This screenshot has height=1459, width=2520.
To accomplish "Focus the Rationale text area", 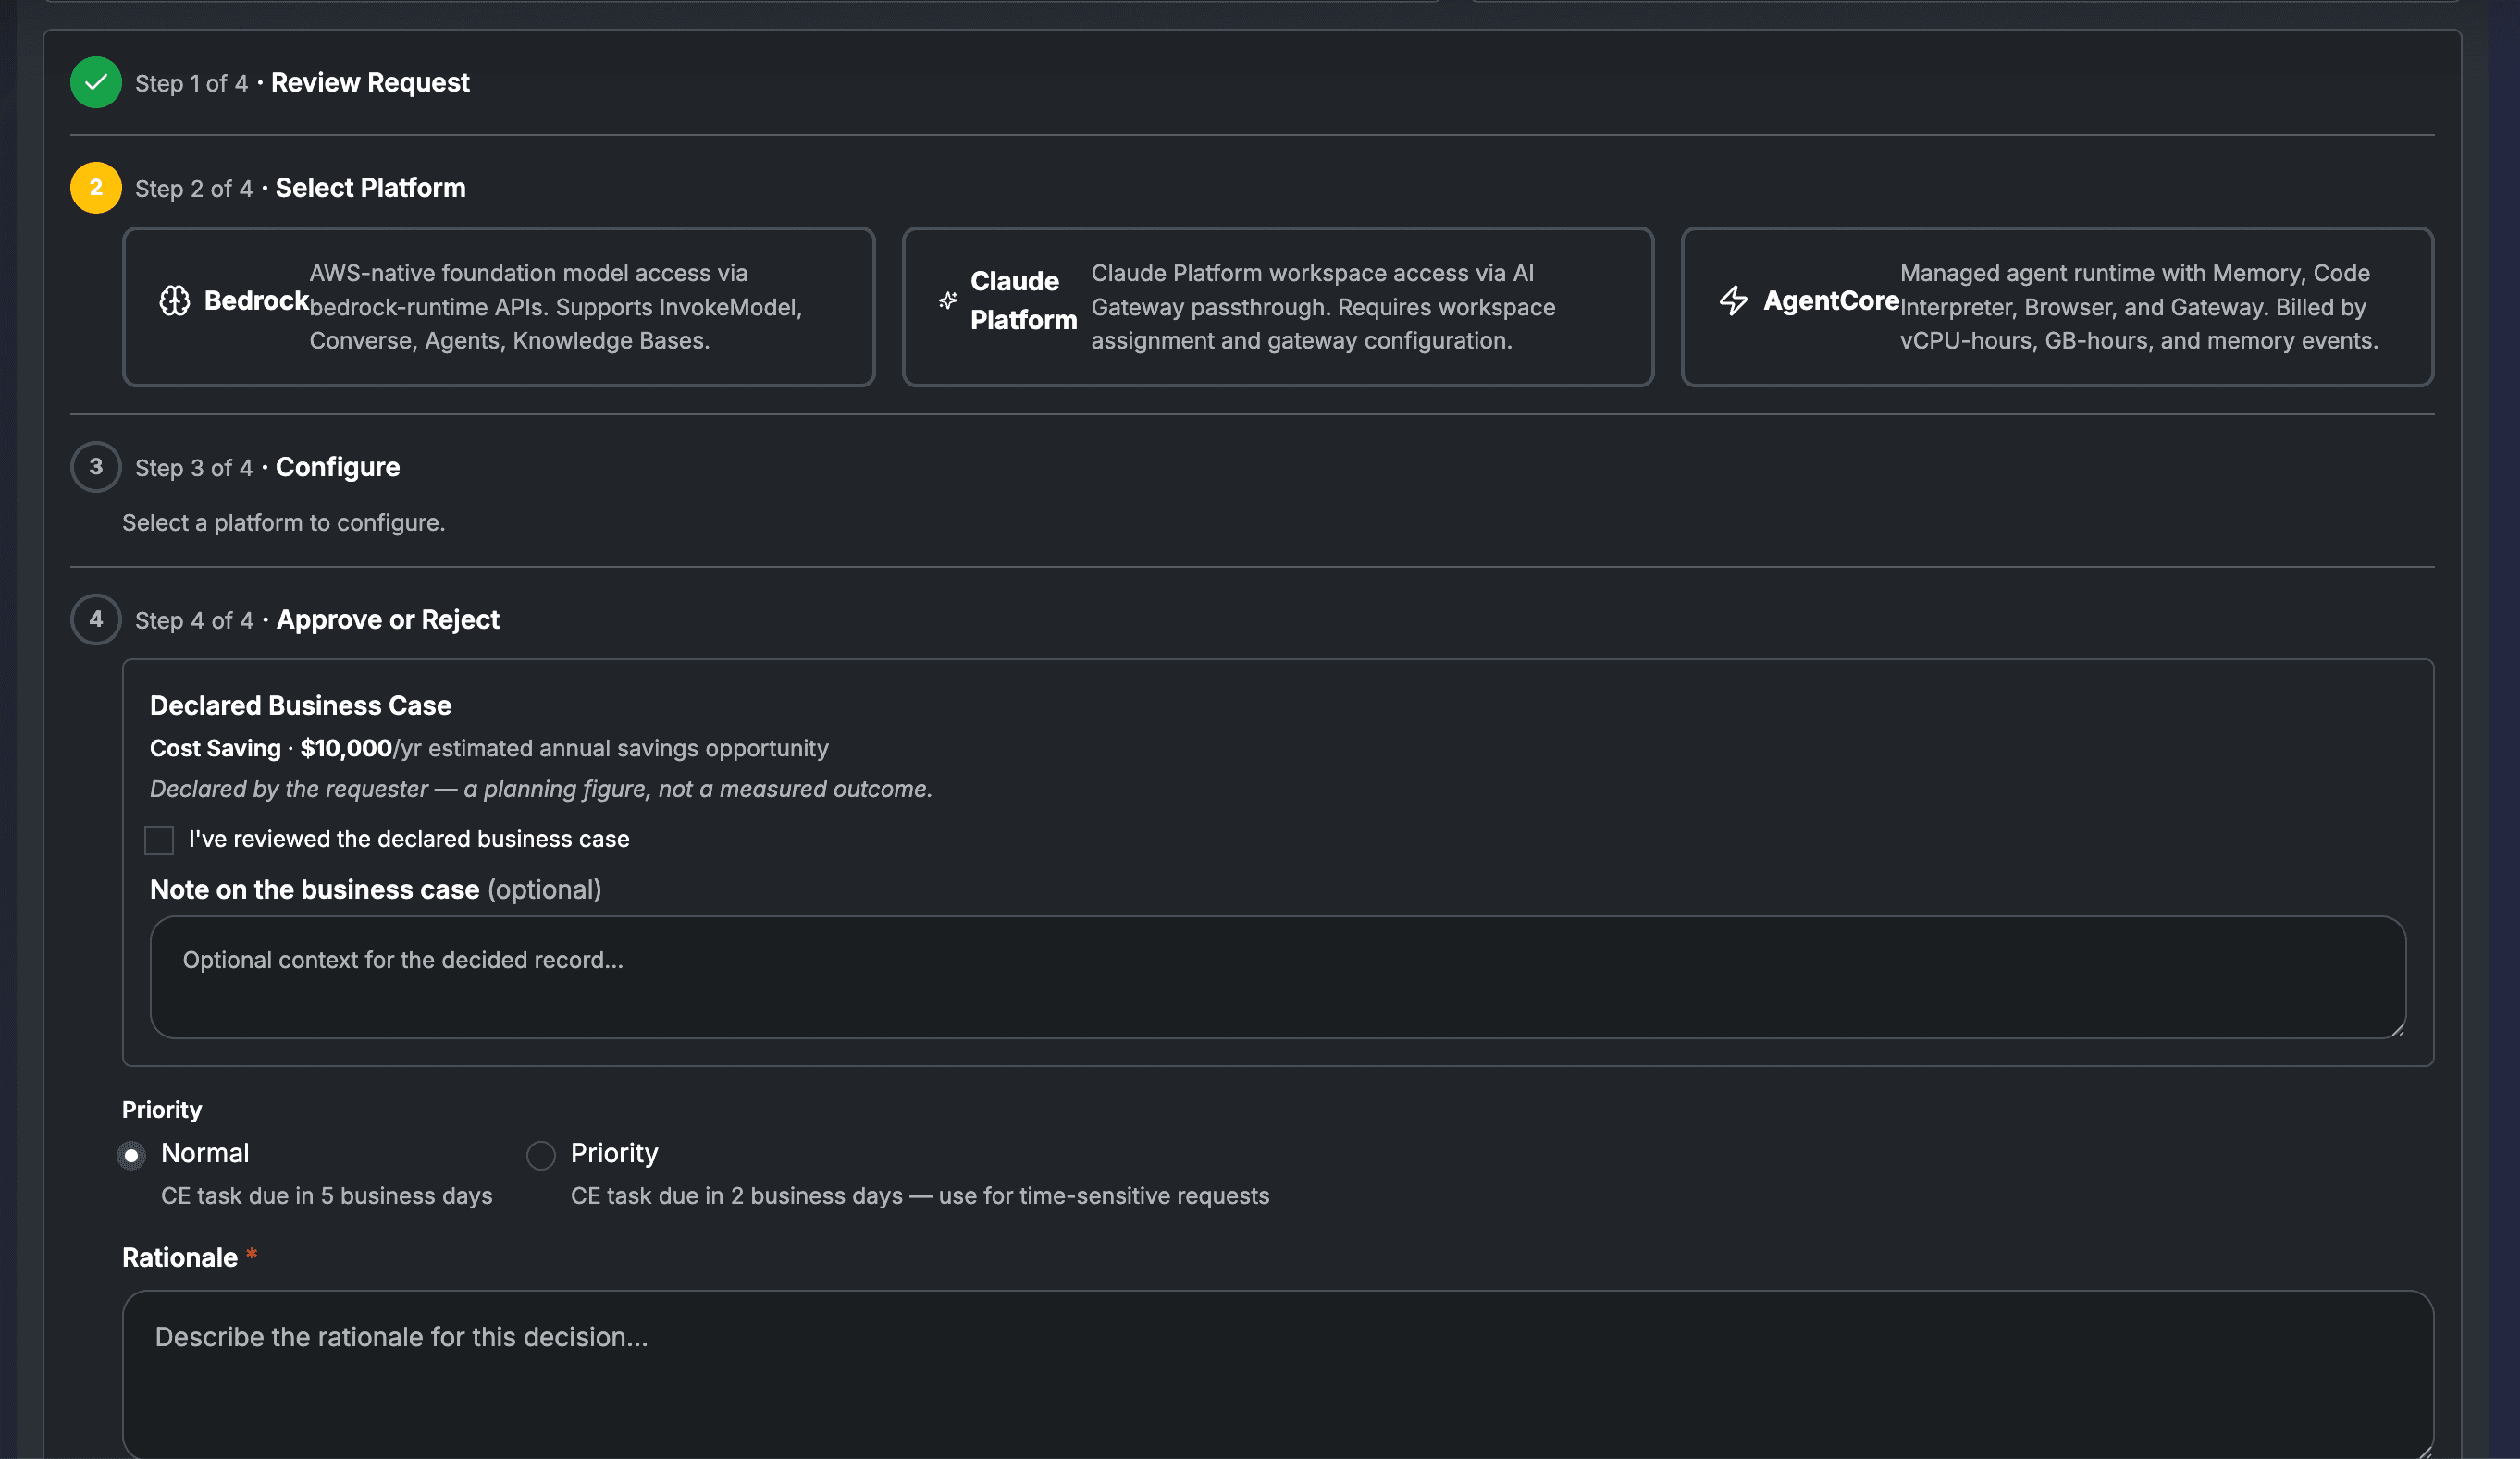I will [1278, 1374].
